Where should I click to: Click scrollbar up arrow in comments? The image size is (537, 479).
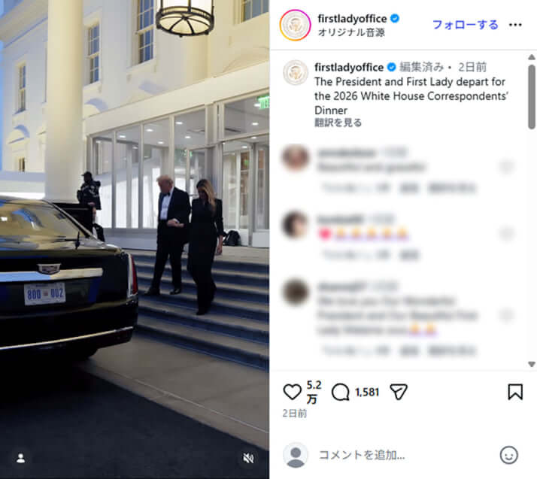click(532, 57)
